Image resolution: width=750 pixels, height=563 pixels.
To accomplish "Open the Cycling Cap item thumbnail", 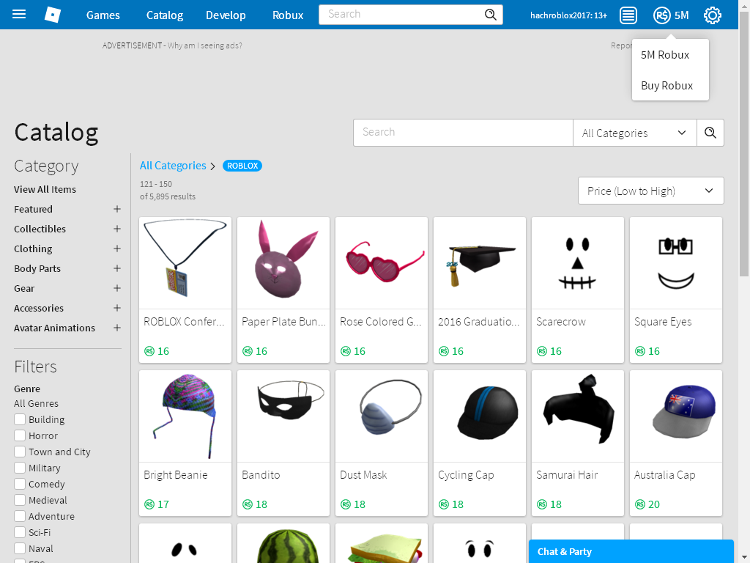I will (x=479, y=416).
